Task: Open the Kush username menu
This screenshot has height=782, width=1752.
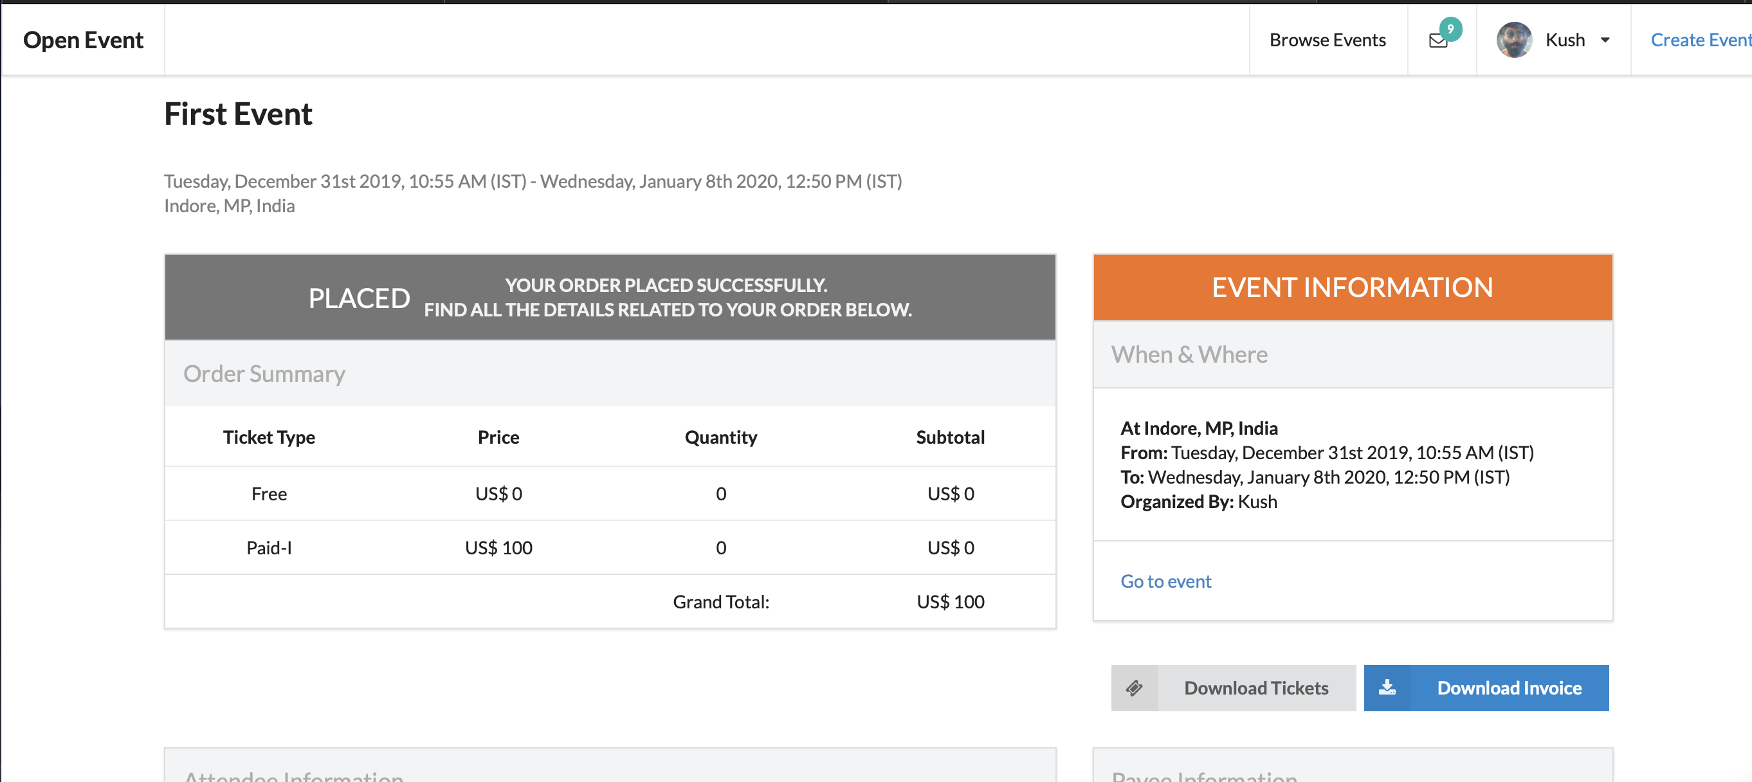Action: (x=1564, y=40)
